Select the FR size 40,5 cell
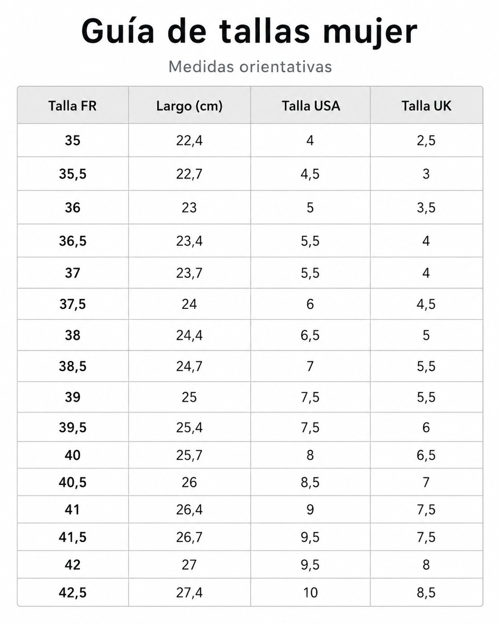 [73, 482]
